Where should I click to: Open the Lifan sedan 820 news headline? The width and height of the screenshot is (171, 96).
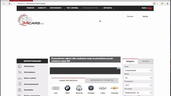pyautogui.click(x=82, y=60)
